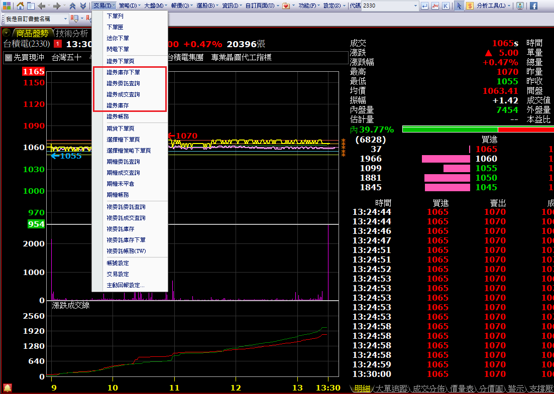Open the 大單追蹤 bottom tab
Screen dimensions: 554x394
391,388
